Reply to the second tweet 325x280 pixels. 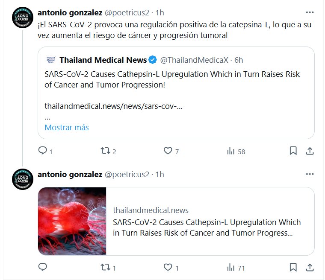(x=43, y=268)
